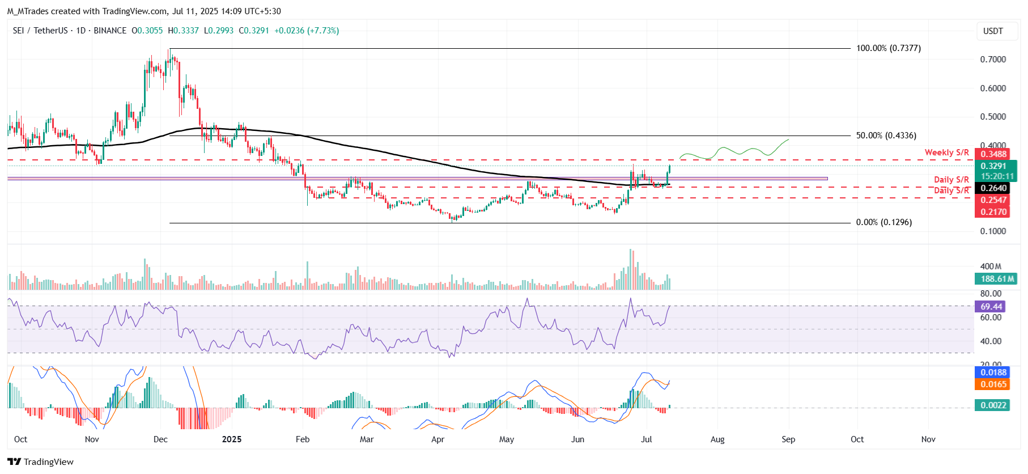Click the red 0.2547 price tag
The image size is (1028, 474).
(993, 200)
